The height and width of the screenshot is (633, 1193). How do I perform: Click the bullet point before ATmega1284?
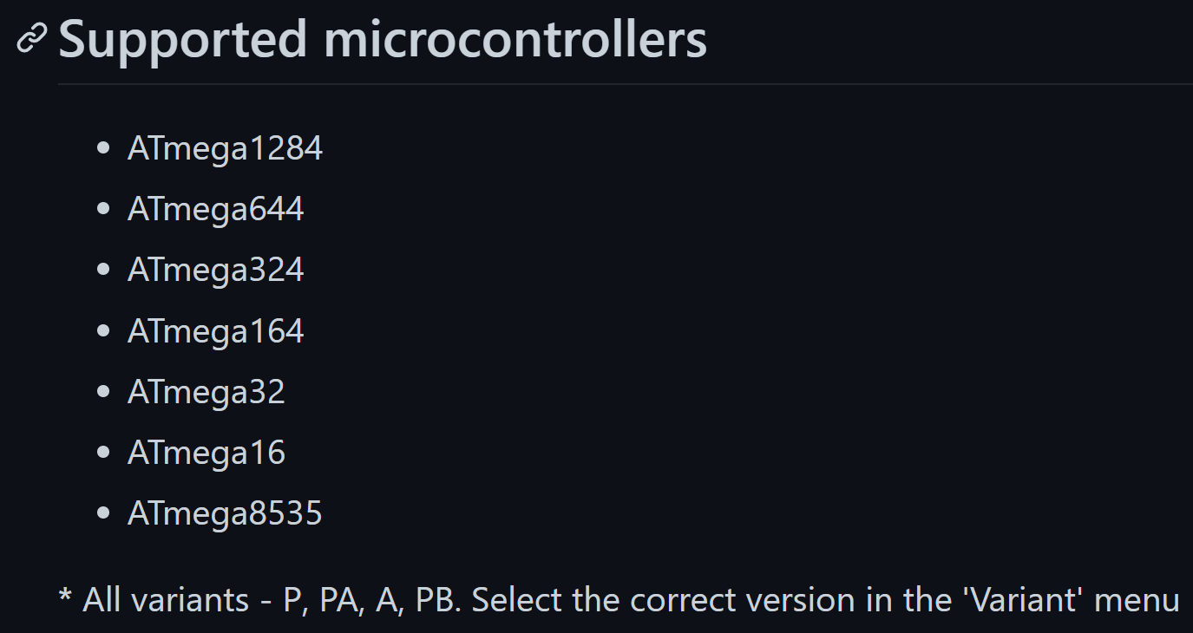(104, 148)
